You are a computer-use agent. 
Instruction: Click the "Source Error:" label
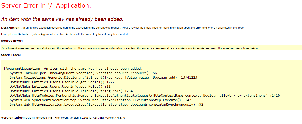coord(12,41)
